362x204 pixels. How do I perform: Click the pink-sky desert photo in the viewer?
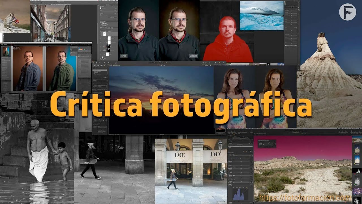[x=303, y=168]
